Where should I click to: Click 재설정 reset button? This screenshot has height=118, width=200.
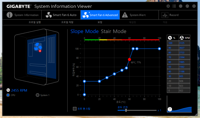pyautogui.click(x=132, y=22)
